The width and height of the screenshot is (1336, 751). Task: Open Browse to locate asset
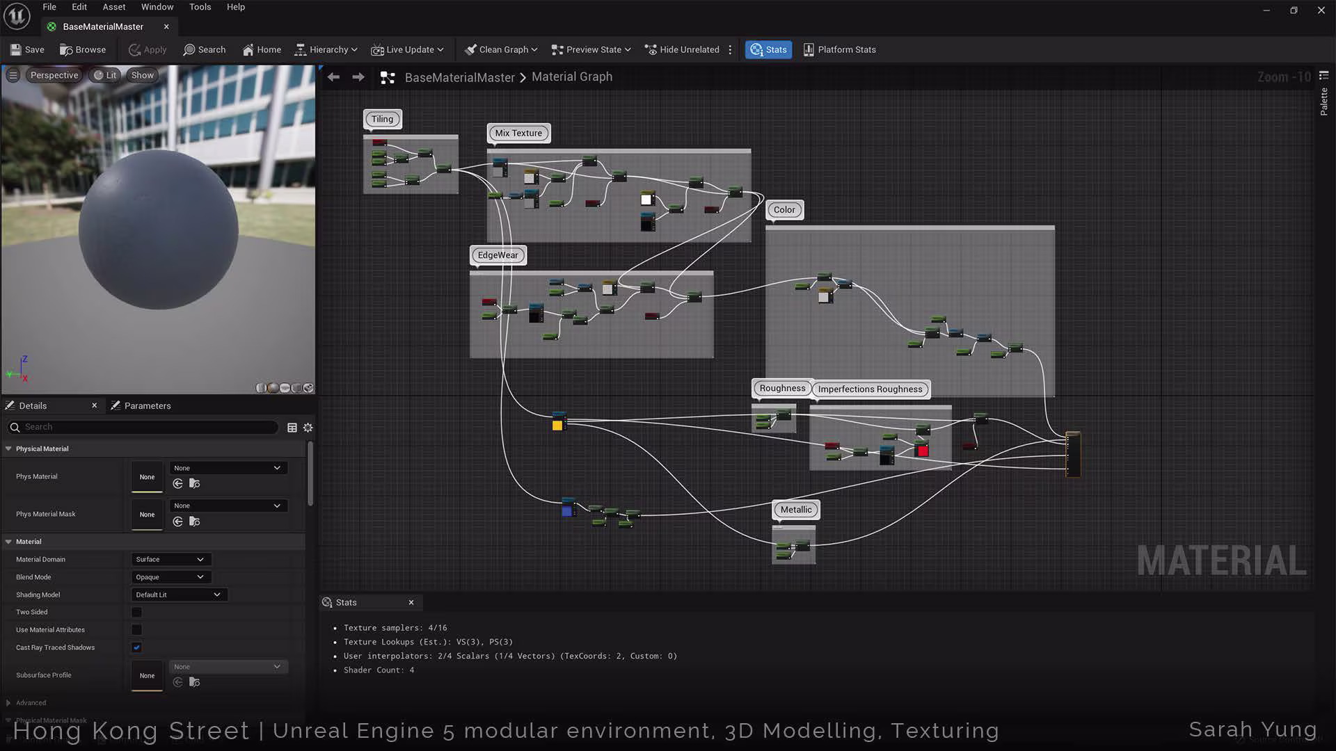pos(83,49)
